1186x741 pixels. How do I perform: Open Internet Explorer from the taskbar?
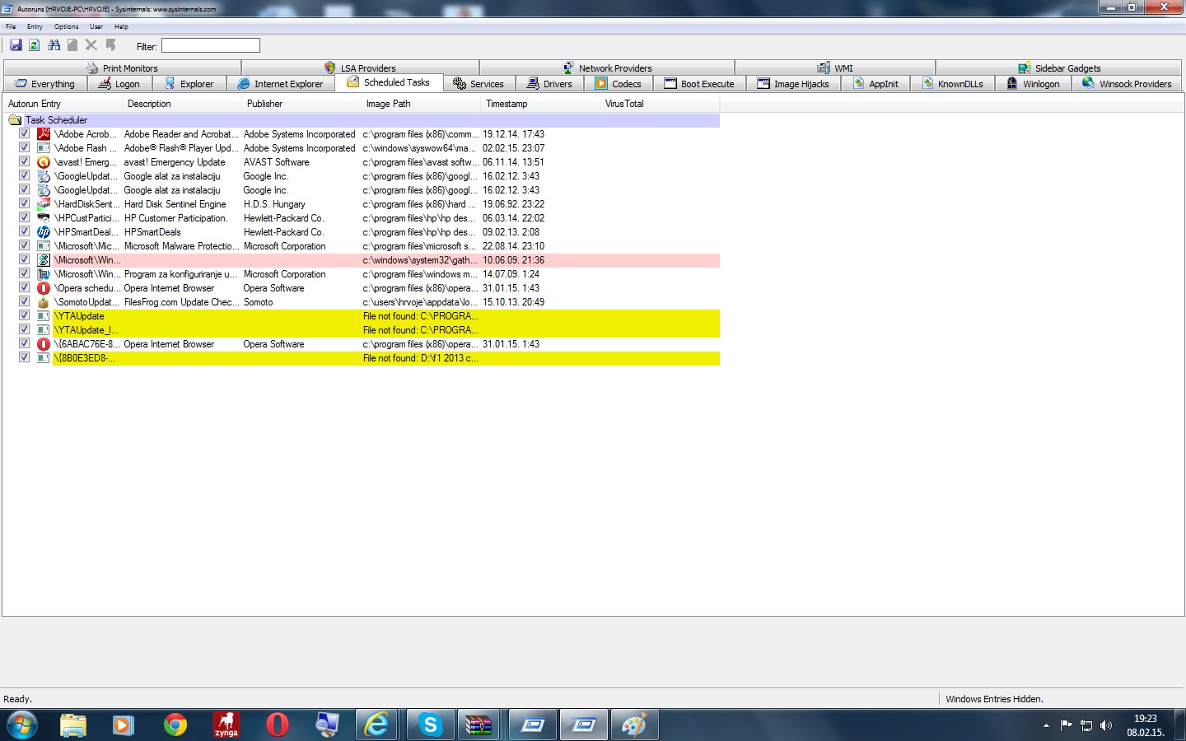pos(377,725)
